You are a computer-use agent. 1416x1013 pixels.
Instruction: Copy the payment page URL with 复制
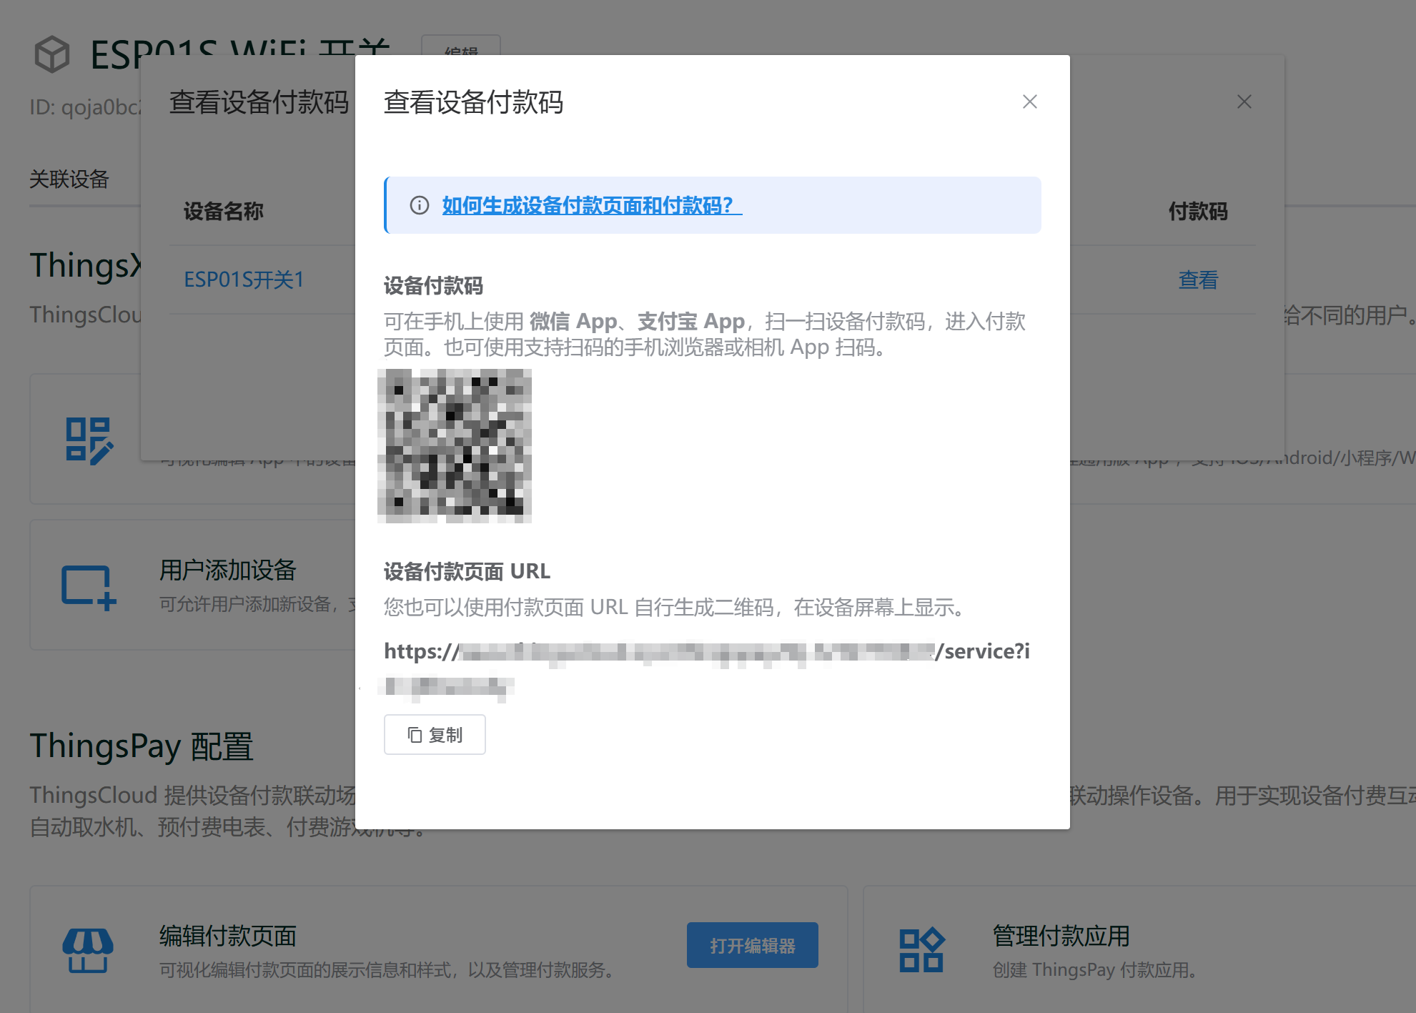point(435,734)
